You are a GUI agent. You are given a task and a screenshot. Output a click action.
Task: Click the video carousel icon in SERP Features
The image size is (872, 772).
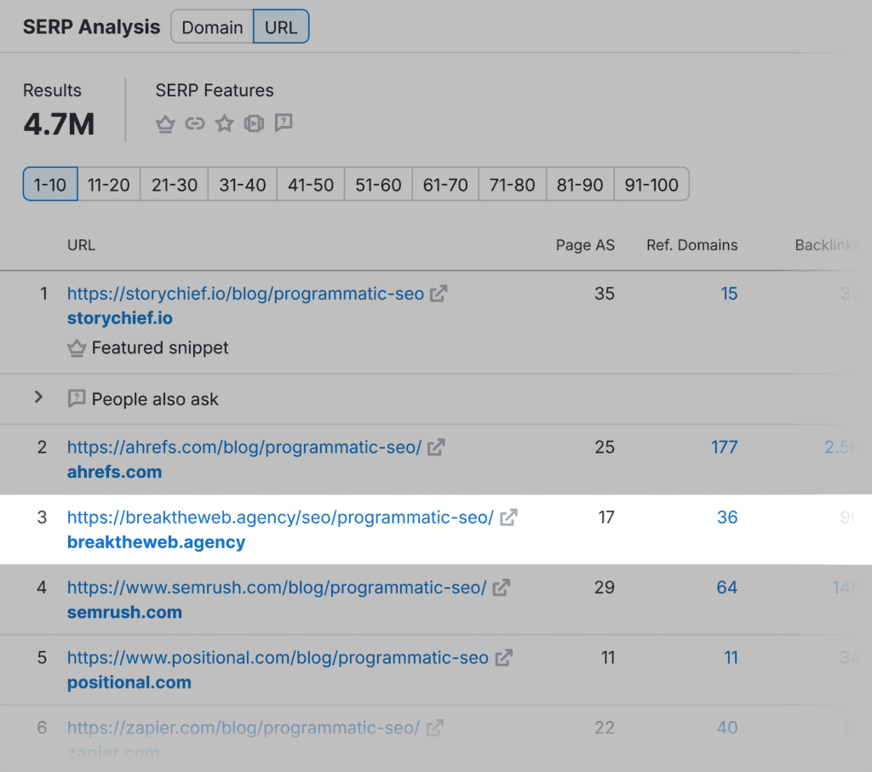pos(254,124)
